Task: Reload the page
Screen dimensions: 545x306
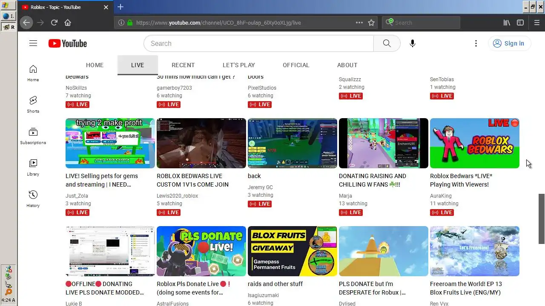Action: 54,23
